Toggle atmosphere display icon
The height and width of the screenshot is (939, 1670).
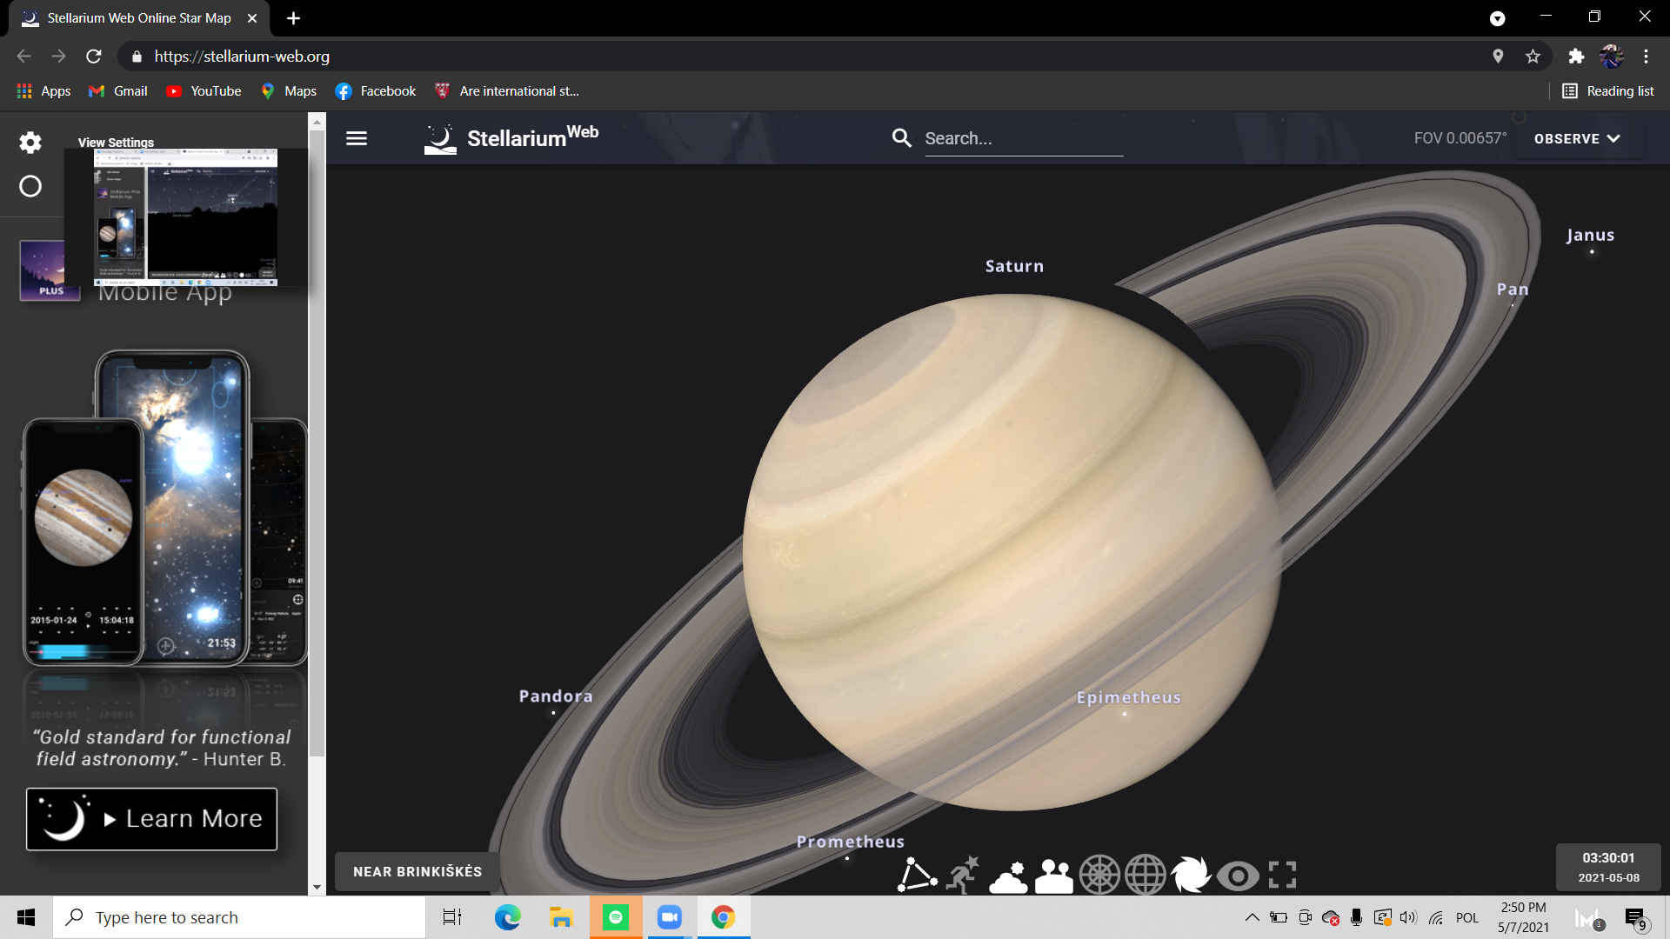[x=1008, y=876]
